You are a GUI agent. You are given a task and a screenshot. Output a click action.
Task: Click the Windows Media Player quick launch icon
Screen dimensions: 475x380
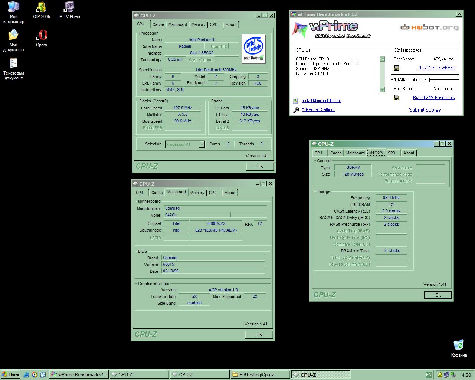[x=35, y=375]
